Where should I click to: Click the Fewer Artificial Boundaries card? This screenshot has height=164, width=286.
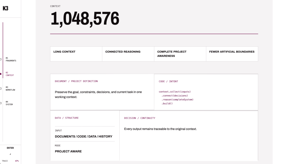[232, 54]
